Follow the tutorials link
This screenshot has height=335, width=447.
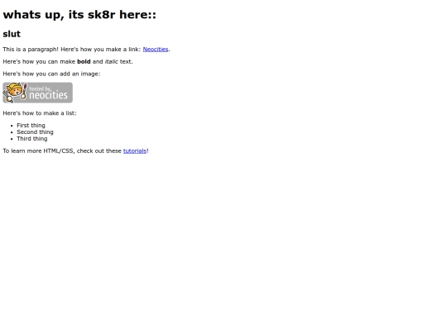(135, 151)
